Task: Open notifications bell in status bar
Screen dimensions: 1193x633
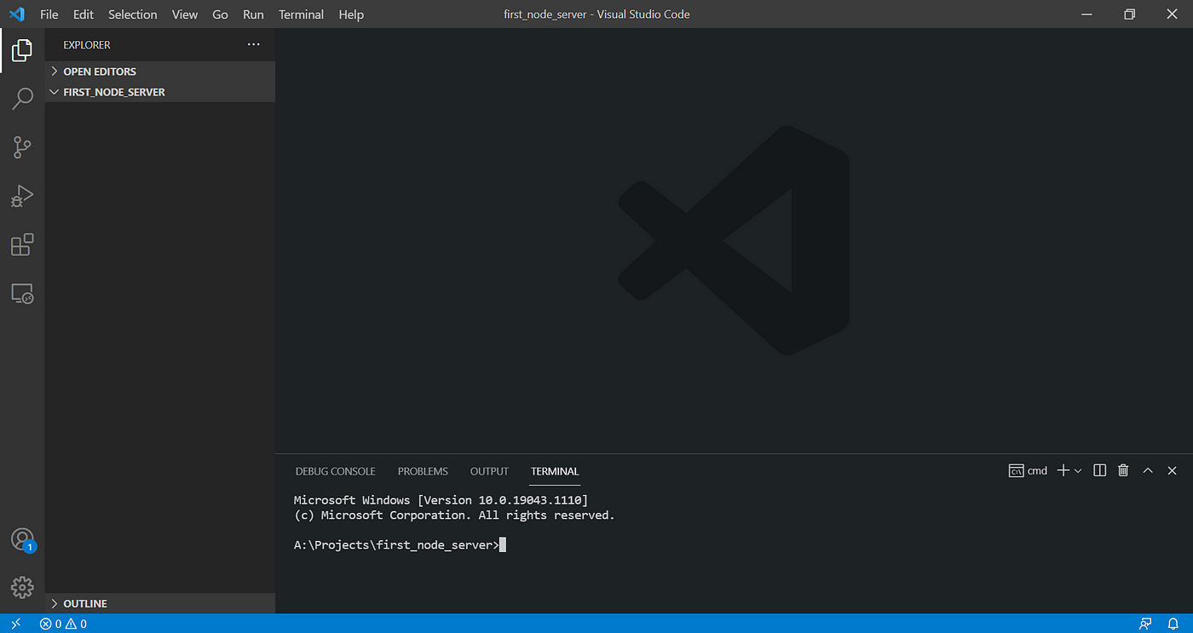Action: click(1173, 624)
